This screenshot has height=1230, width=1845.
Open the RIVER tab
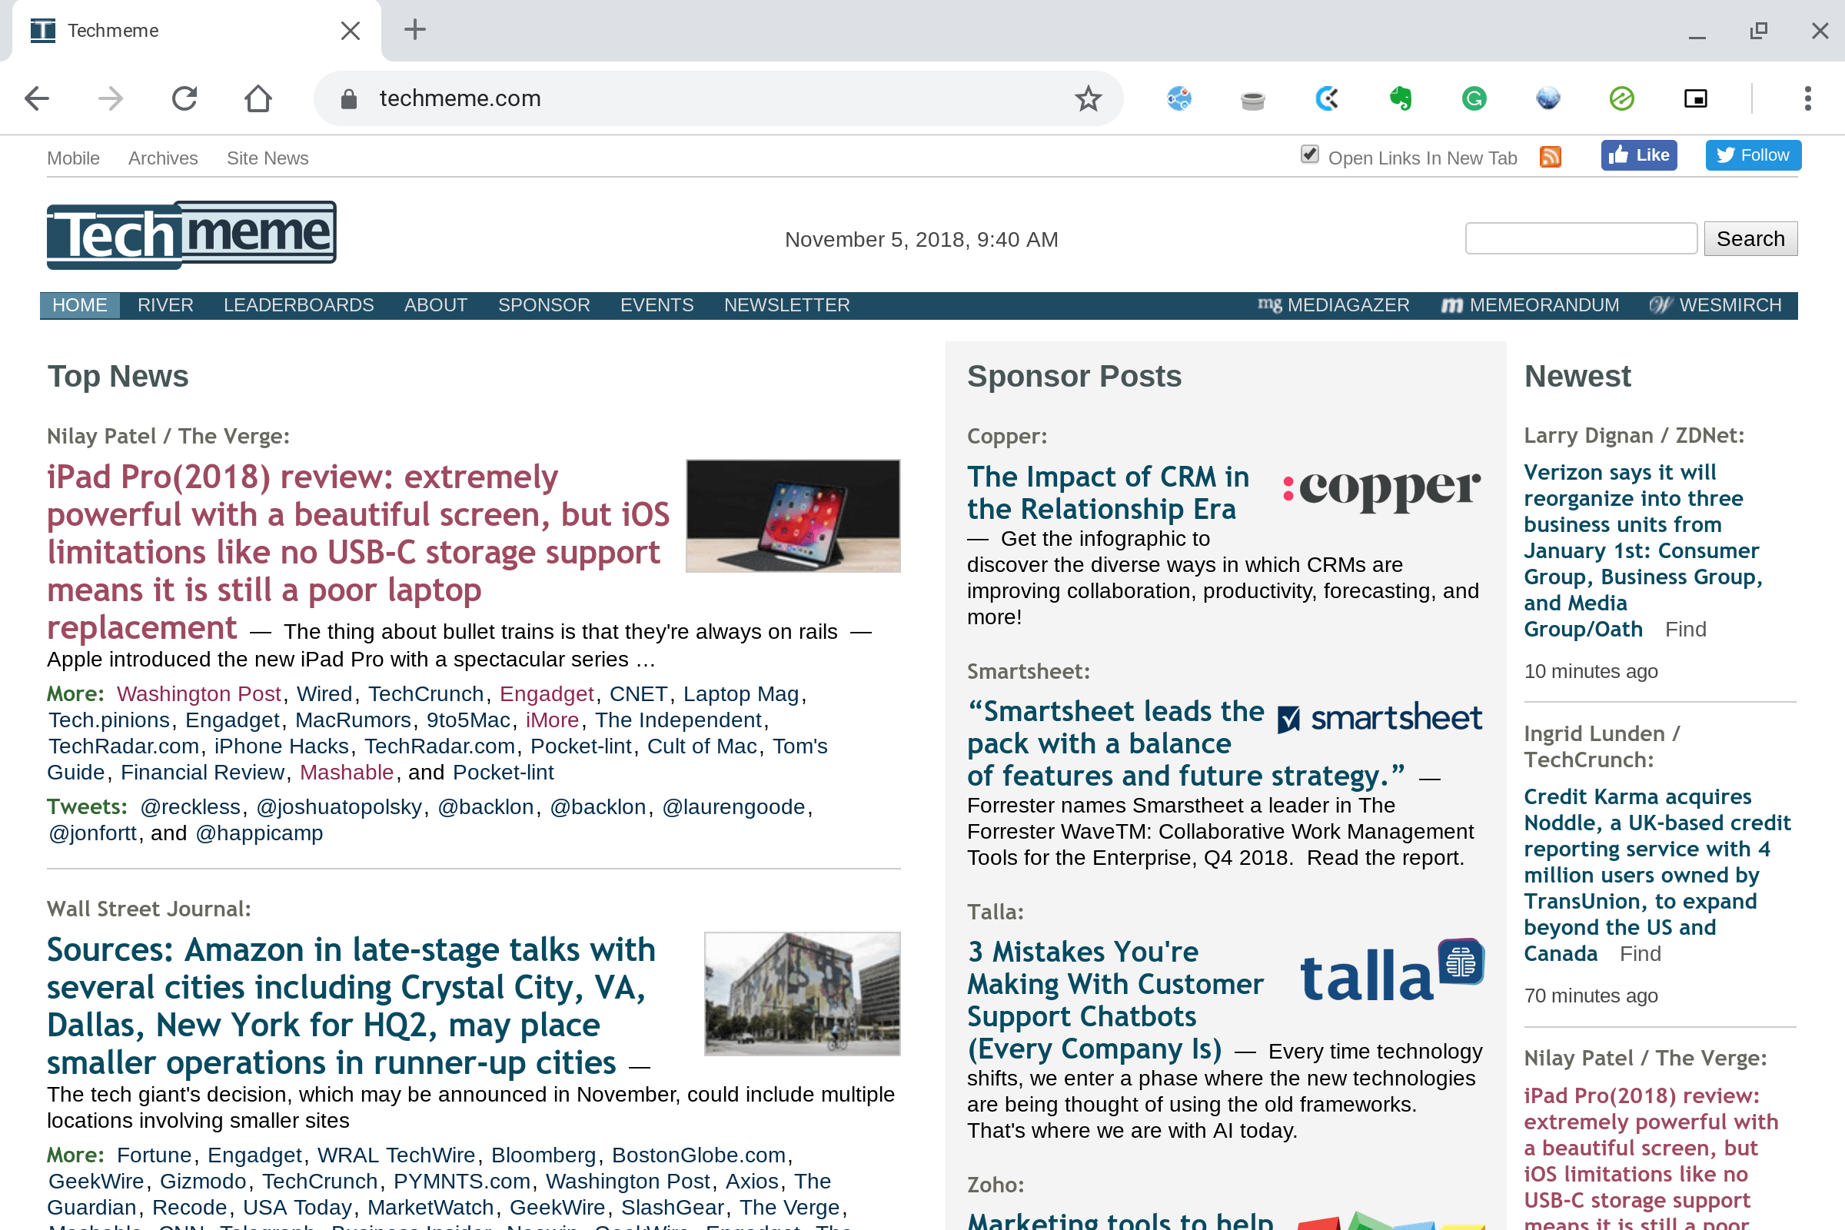[x=165, y=305]
